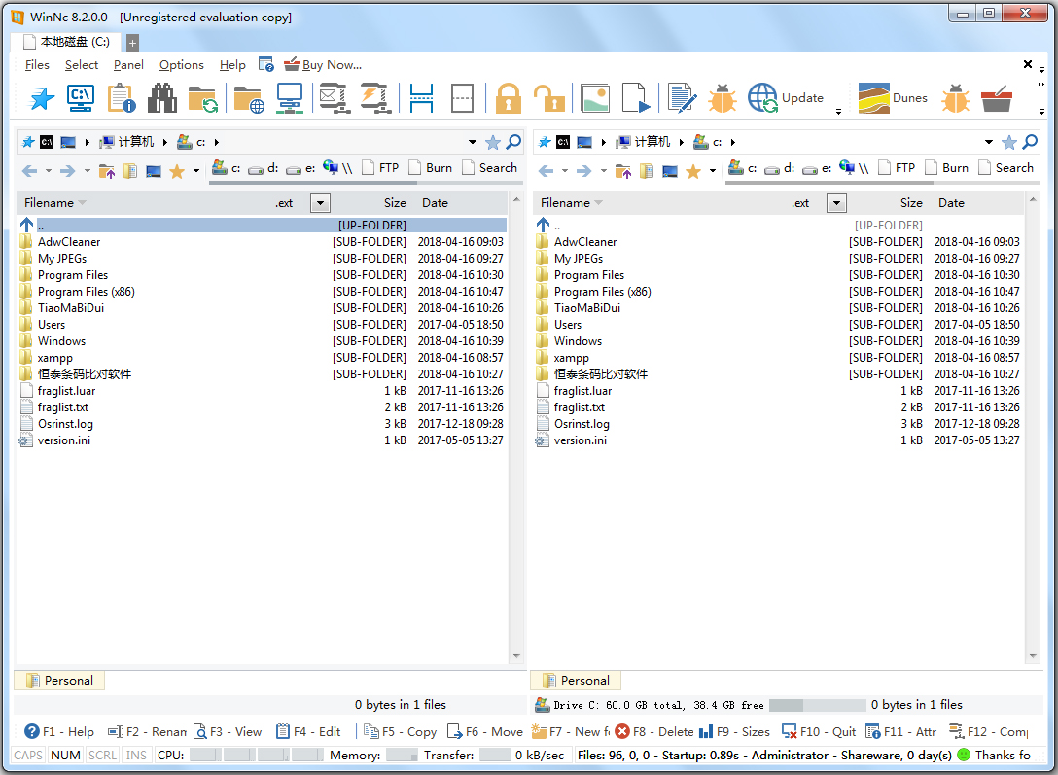
Task: Switch left panel to d: drive
Action: pyautogui.click(x=264, y=168)
